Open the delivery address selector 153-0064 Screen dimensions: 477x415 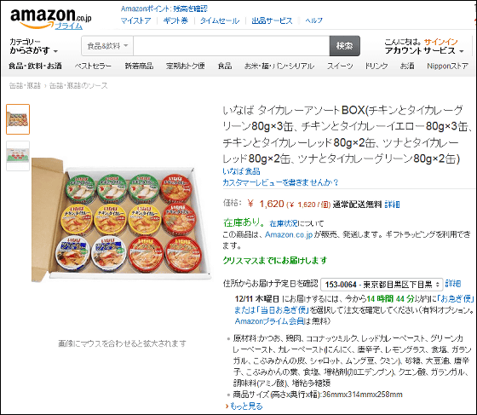pyautogui.click(x=382, y=285)
